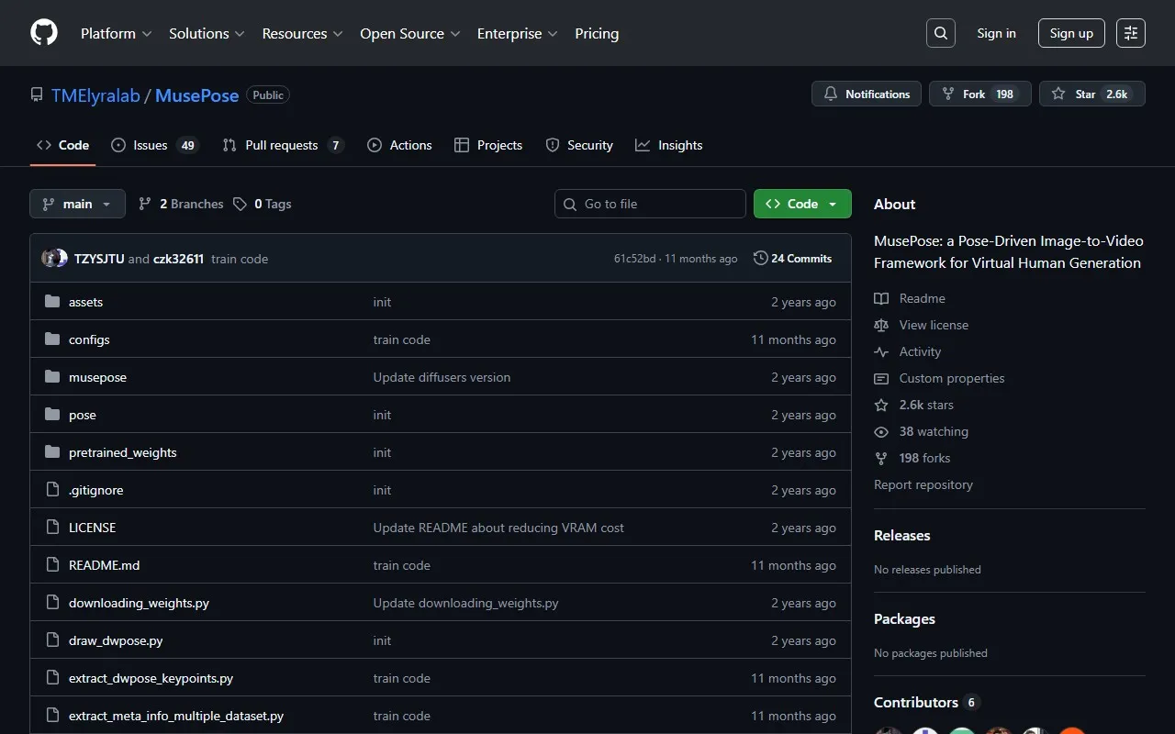This screenshot has width=1175, height=734.
Task: Click the appearance settings icon in header
Action: [1131, 33]
